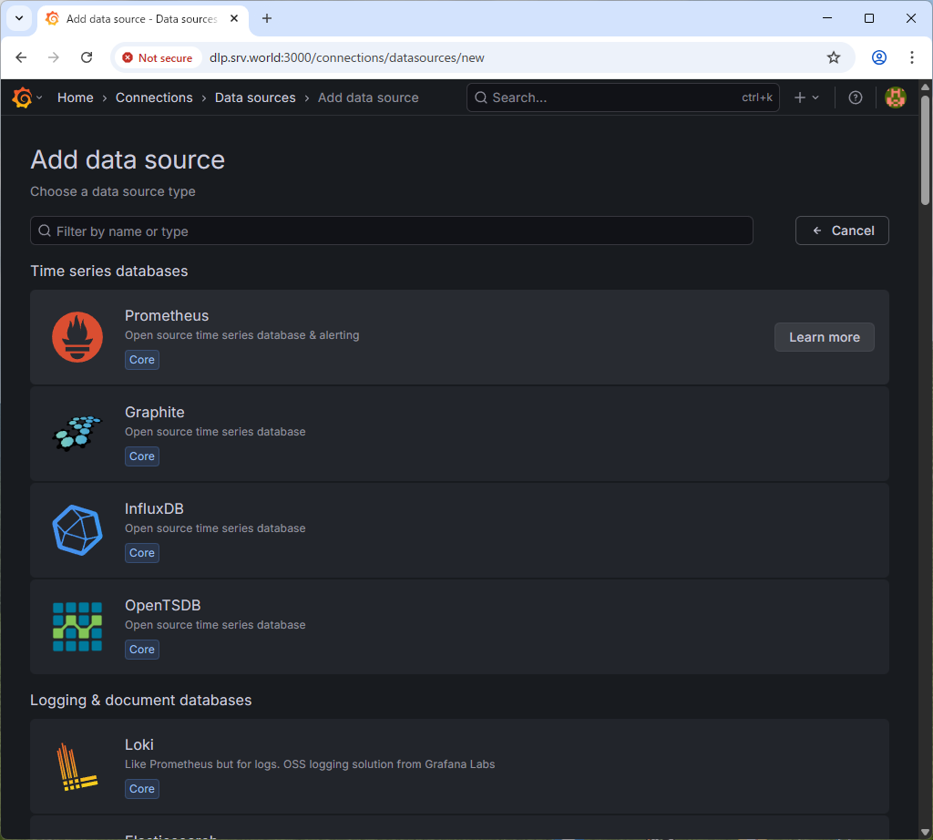Select the InfluxDB polyhedron icon

tap(77, 530)
